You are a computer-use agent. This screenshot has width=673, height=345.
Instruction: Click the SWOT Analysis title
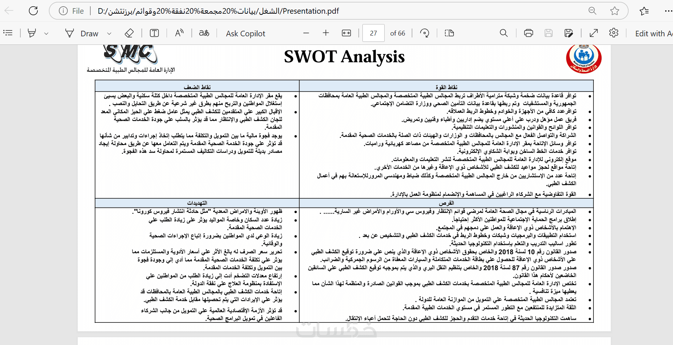344,57
